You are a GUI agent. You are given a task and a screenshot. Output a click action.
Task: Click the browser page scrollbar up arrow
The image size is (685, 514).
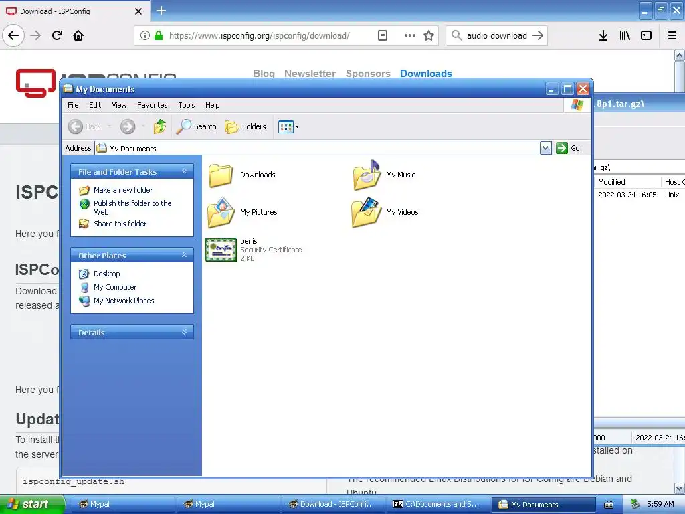679,55
